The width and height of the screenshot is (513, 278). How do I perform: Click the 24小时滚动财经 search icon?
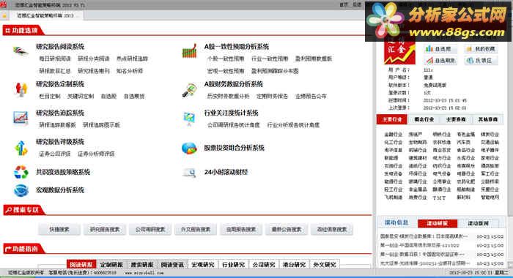(189, 173)
